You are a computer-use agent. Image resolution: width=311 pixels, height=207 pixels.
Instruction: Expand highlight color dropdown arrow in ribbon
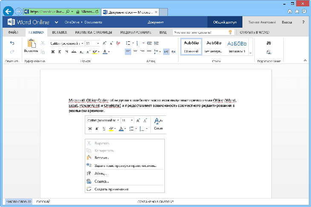coord(99,52)
